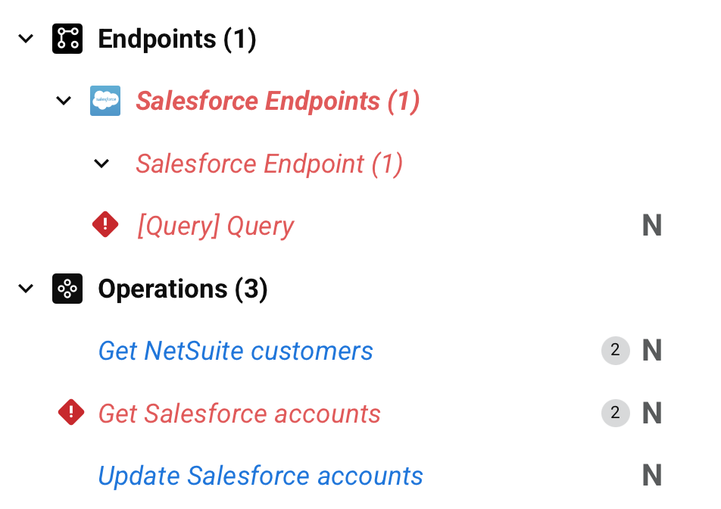Click error icon beside Get Salesforce accounts

tap(71, 413)
